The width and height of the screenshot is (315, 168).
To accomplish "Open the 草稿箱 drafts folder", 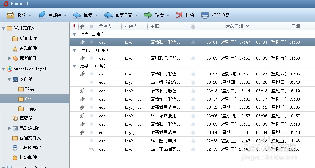I will [x=23, y=118].
